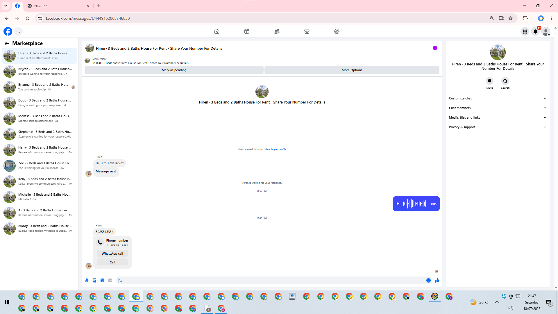
Task: Click the browser zoom magnifier icon
Action: pyautogui.click(x=492, y=18)
